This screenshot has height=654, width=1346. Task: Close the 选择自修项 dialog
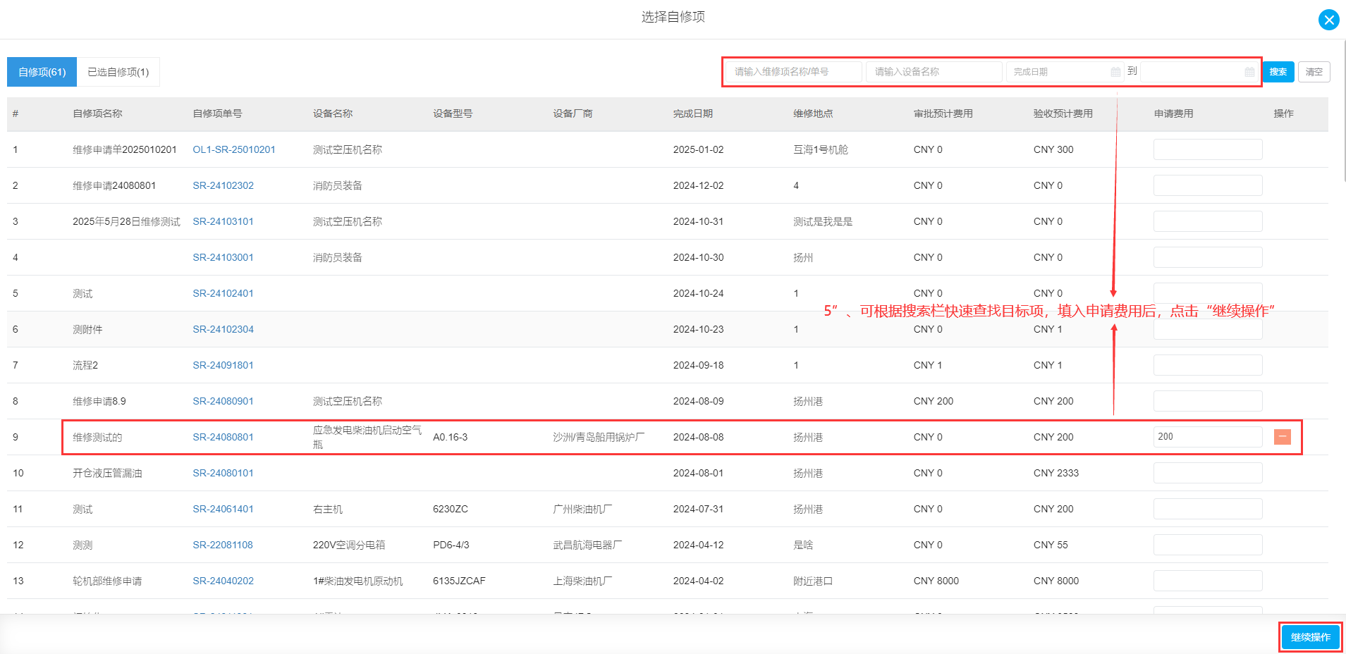(1328, 20)
